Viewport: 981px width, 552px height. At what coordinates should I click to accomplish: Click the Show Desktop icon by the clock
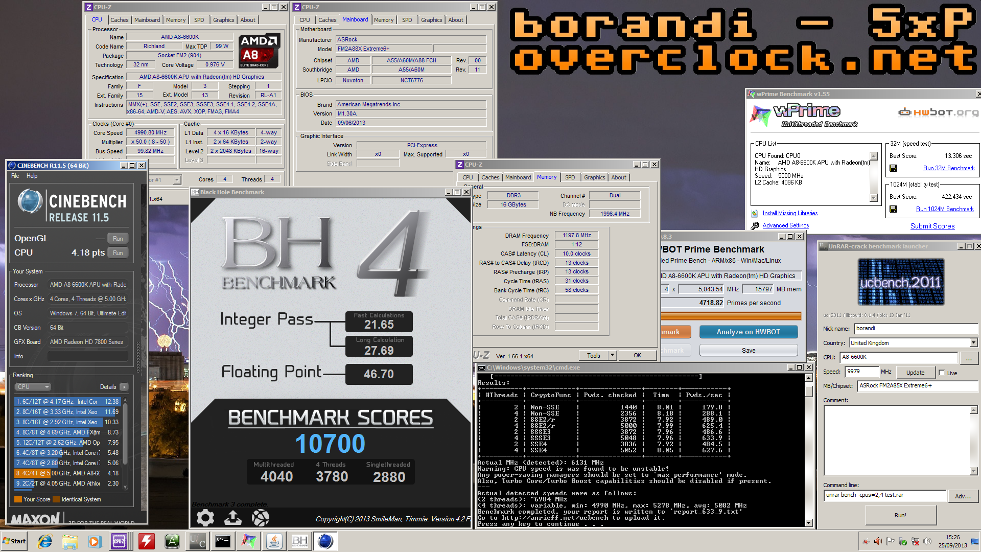coord(974,541)
